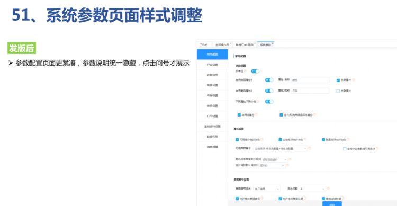Show help for 红冲/取消单据退回优惠券
397x206 pixels.
point(315,114)
